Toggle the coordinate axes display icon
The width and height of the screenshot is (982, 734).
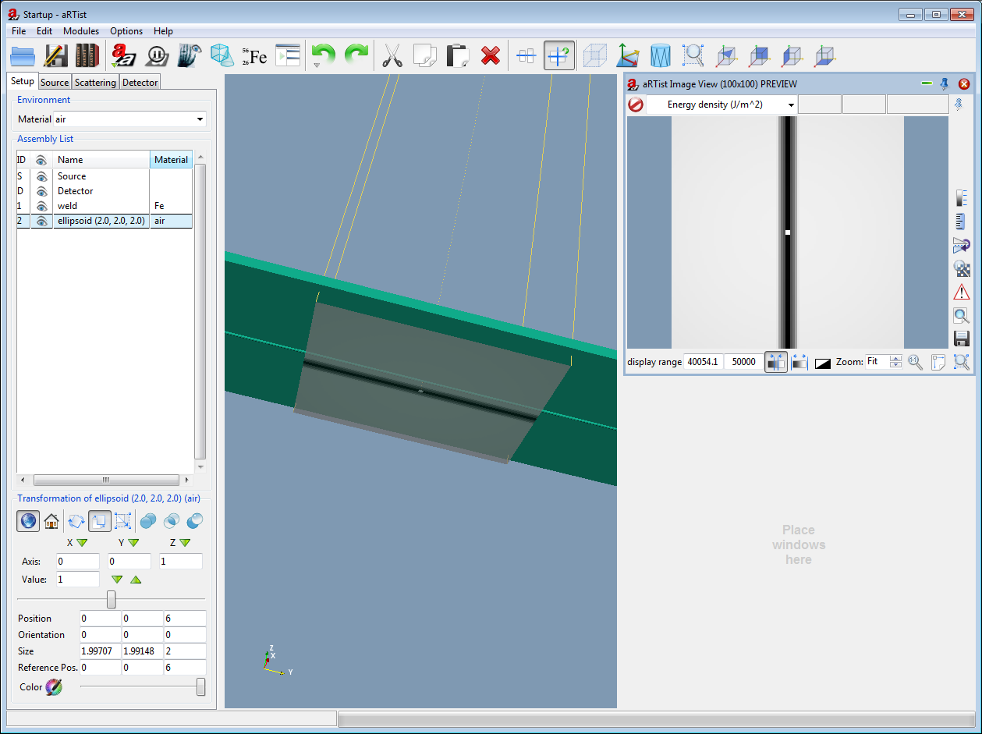(x=628, y=56)
